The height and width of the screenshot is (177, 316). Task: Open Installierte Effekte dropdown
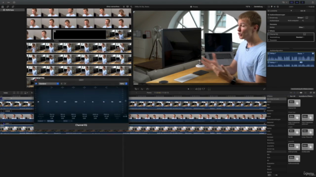[x=306, y=96]
